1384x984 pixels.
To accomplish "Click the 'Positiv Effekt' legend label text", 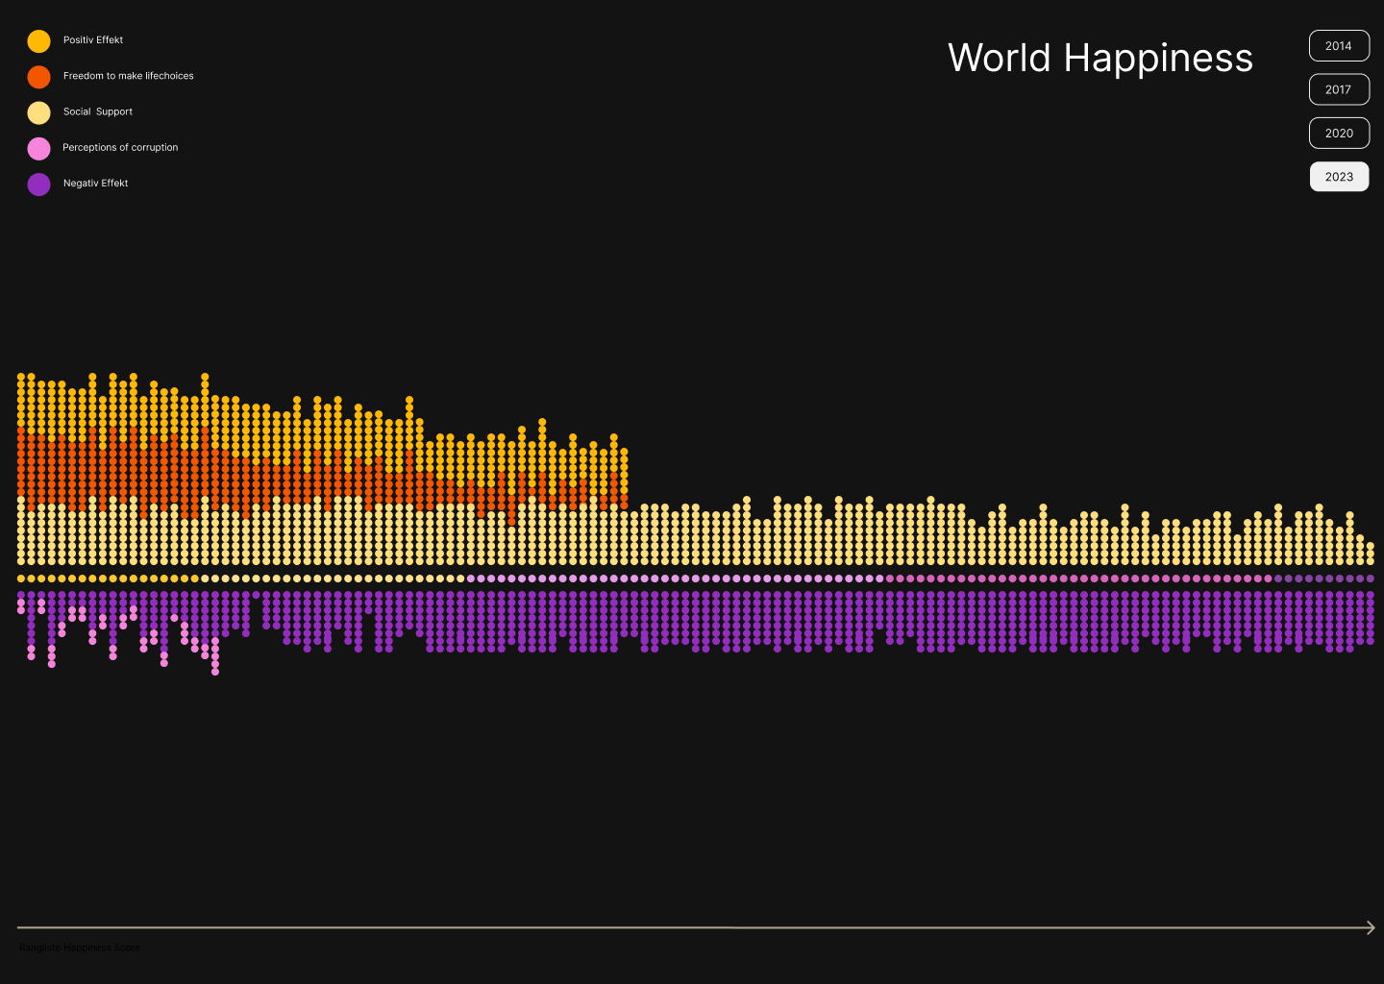I will (x=93, y=40).
